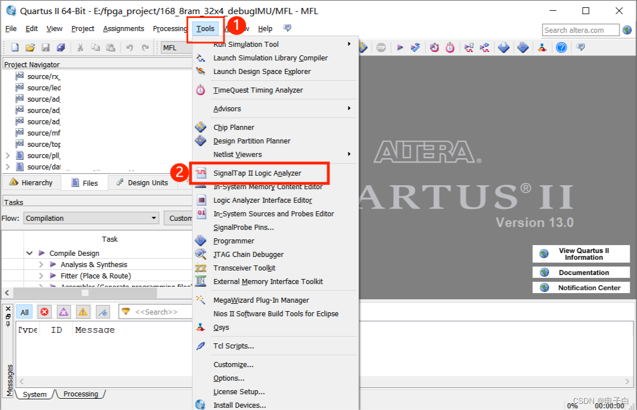
Task: Click Install Devices... menu entry
Action: [x=240, y=405]
